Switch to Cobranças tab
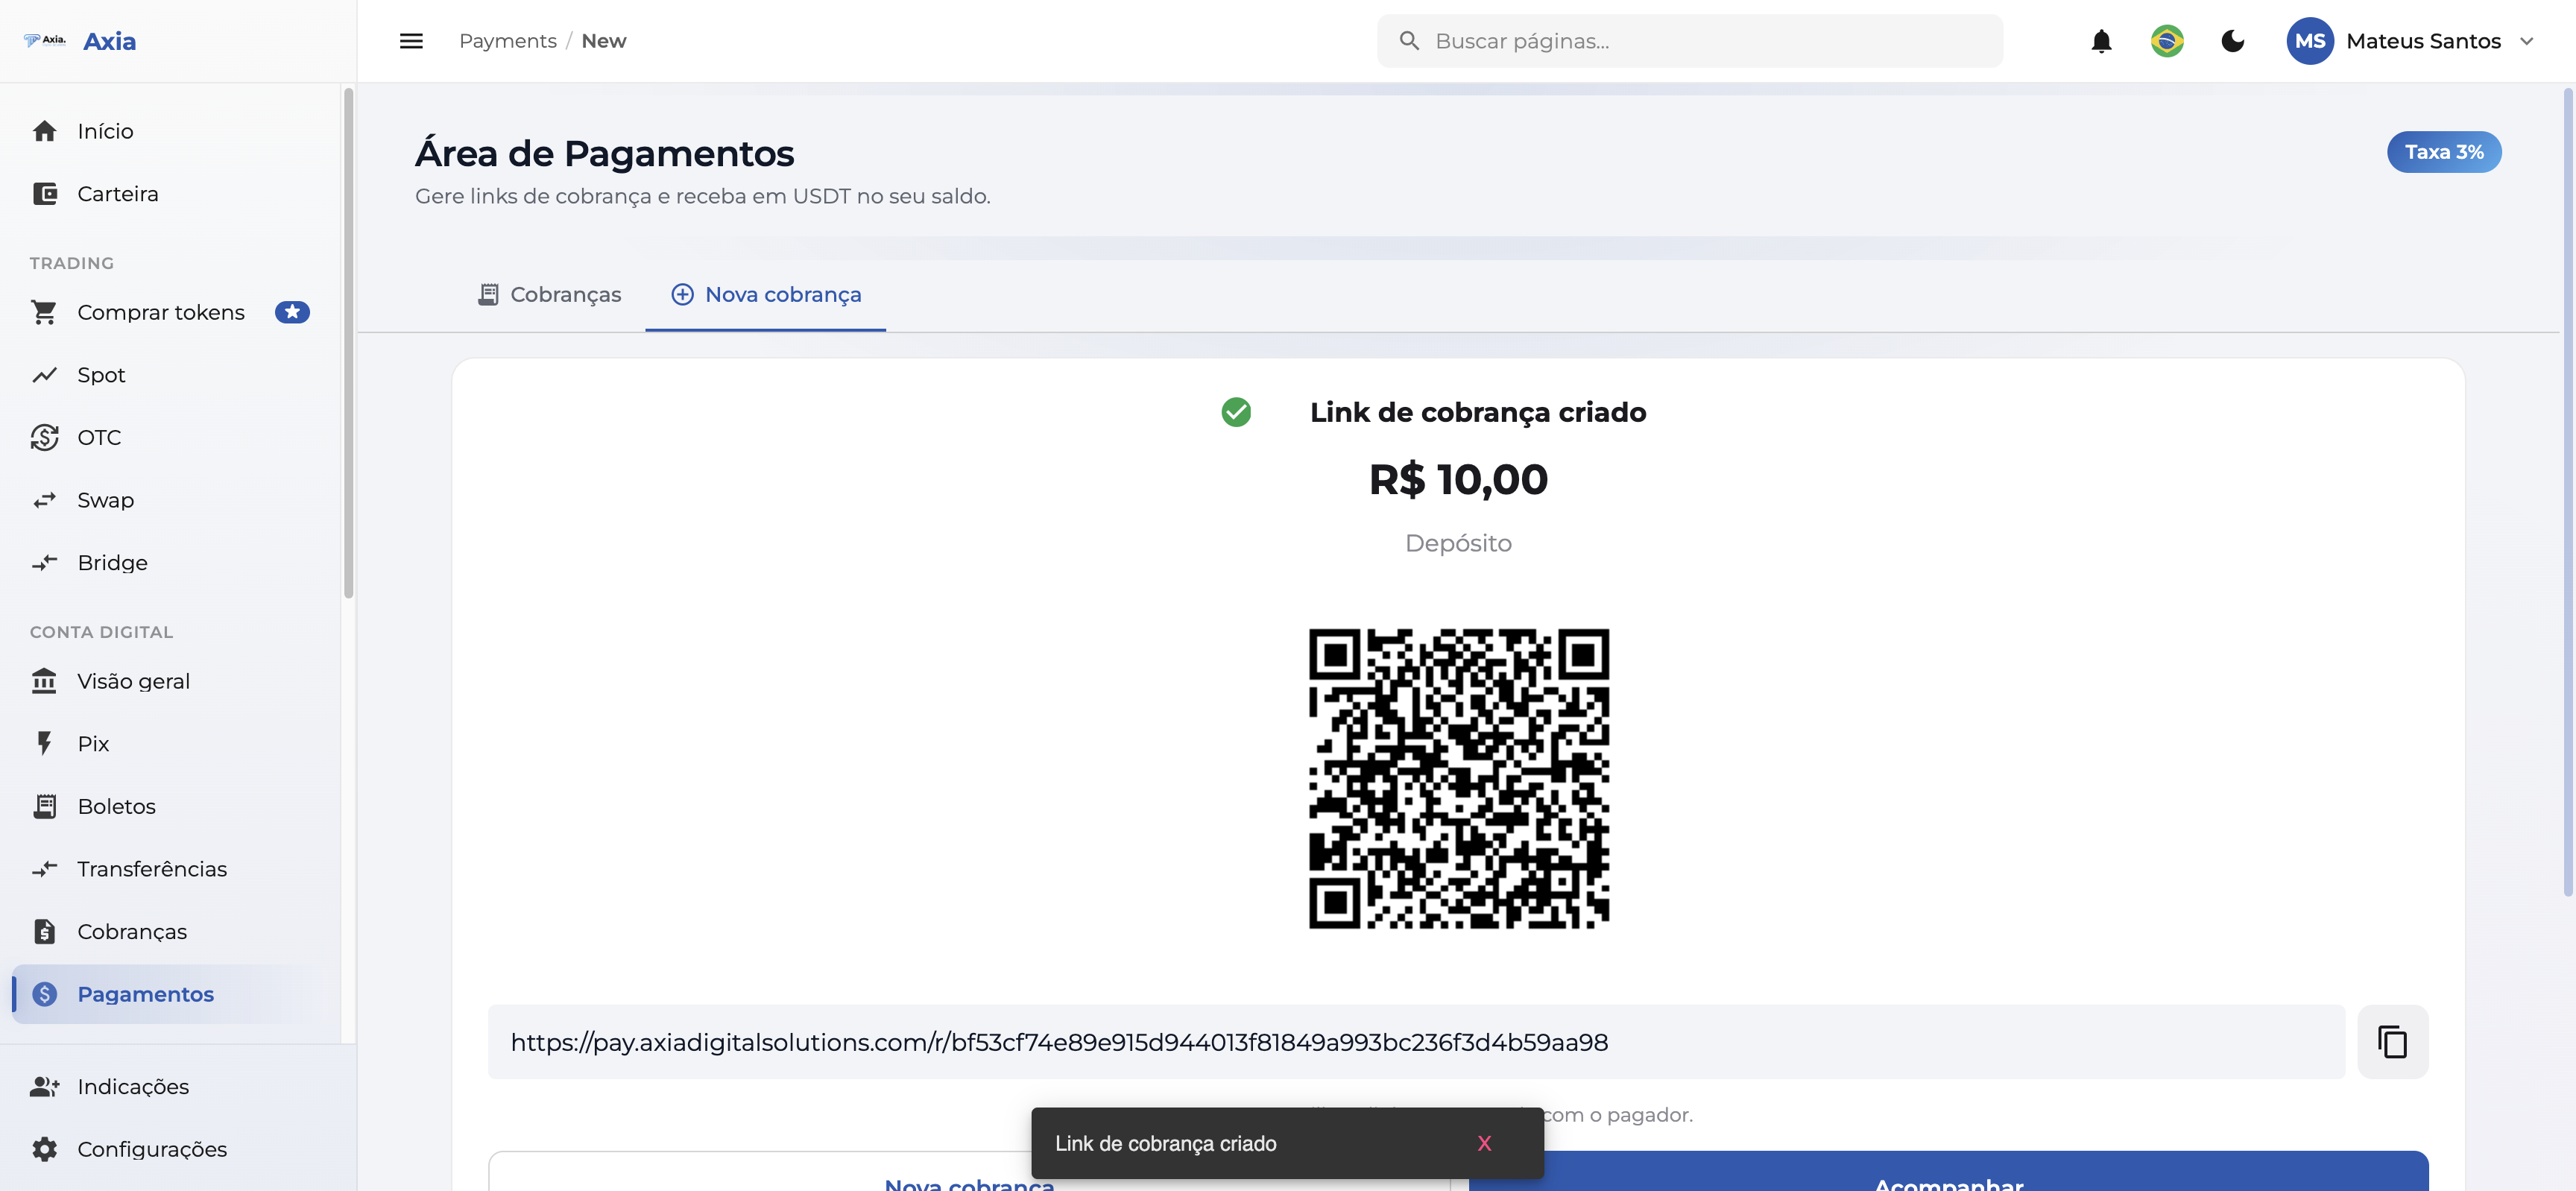Image resolution: width=2576 pixels, height=1191 pixels. 549,294
